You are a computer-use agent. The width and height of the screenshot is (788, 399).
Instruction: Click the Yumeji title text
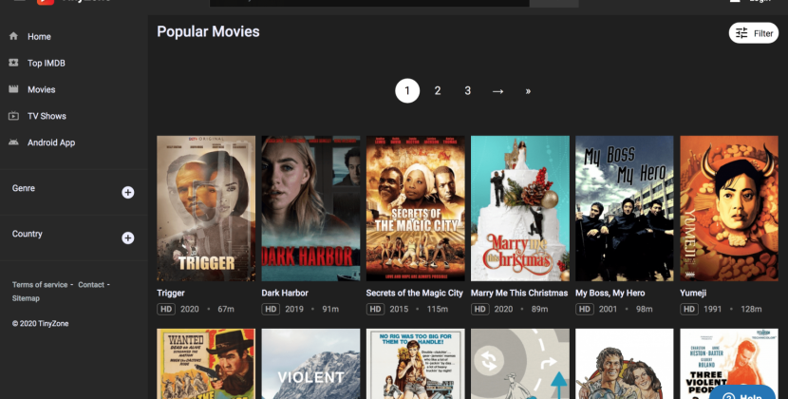click(693, 293)
